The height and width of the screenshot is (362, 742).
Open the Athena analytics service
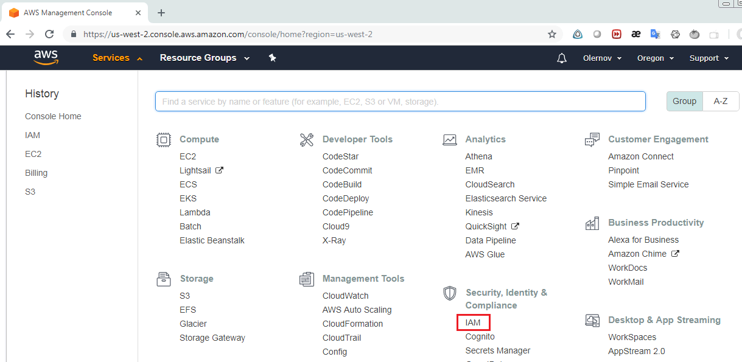pos(479,156)
